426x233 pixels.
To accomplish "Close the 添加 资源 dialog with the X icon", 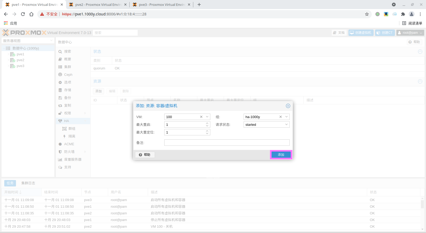I will pos(288,106).
